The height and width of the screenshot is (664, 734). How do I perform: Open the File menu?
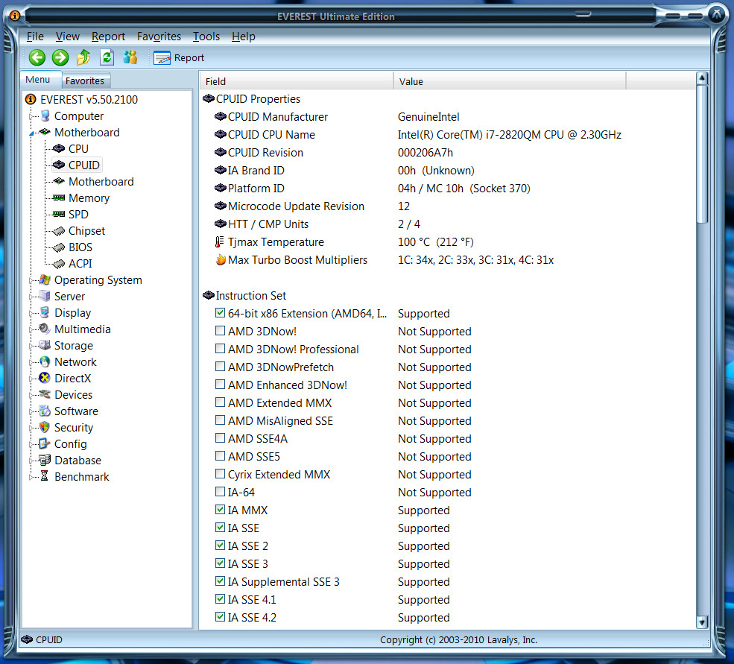coord(35,36)
